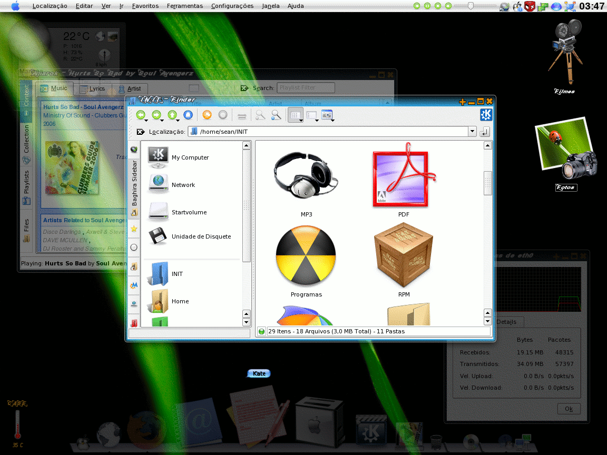Open Network in the sidebar
607x455 pixels.
click(171, 185)
